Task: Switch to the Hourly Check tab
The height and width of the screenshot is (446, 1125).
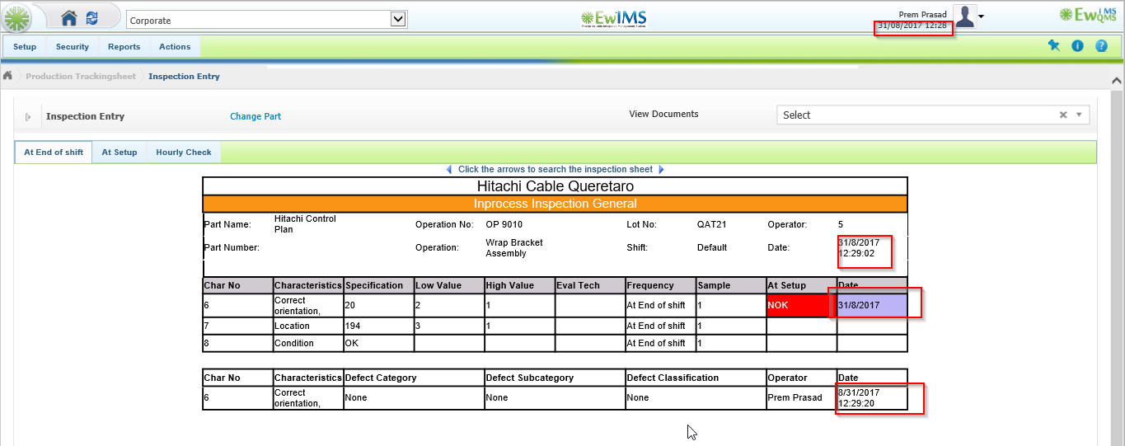Action: [x=184, y=153]
